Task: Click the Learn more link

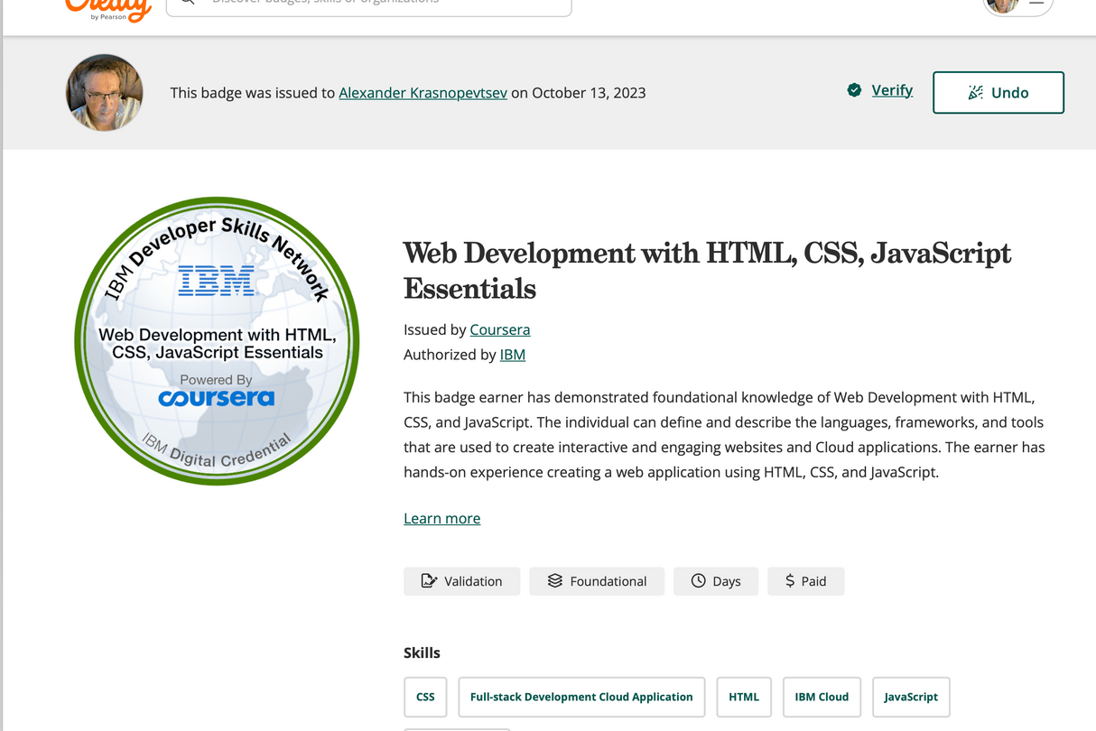Action: (x=442, y=518)
